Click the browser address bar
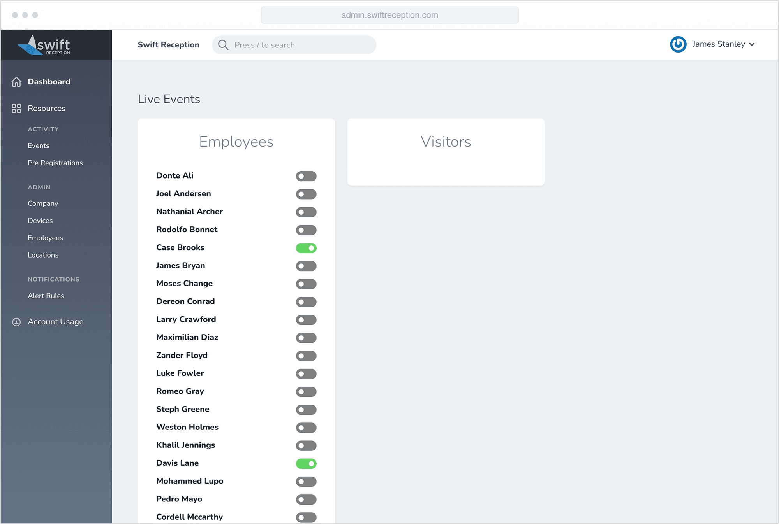779x524 pixels. pos(389,15)
